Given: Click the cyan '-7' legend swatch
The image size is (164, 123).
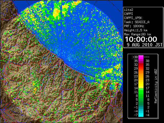Looking at the screenshot, I should click(141, 115).
